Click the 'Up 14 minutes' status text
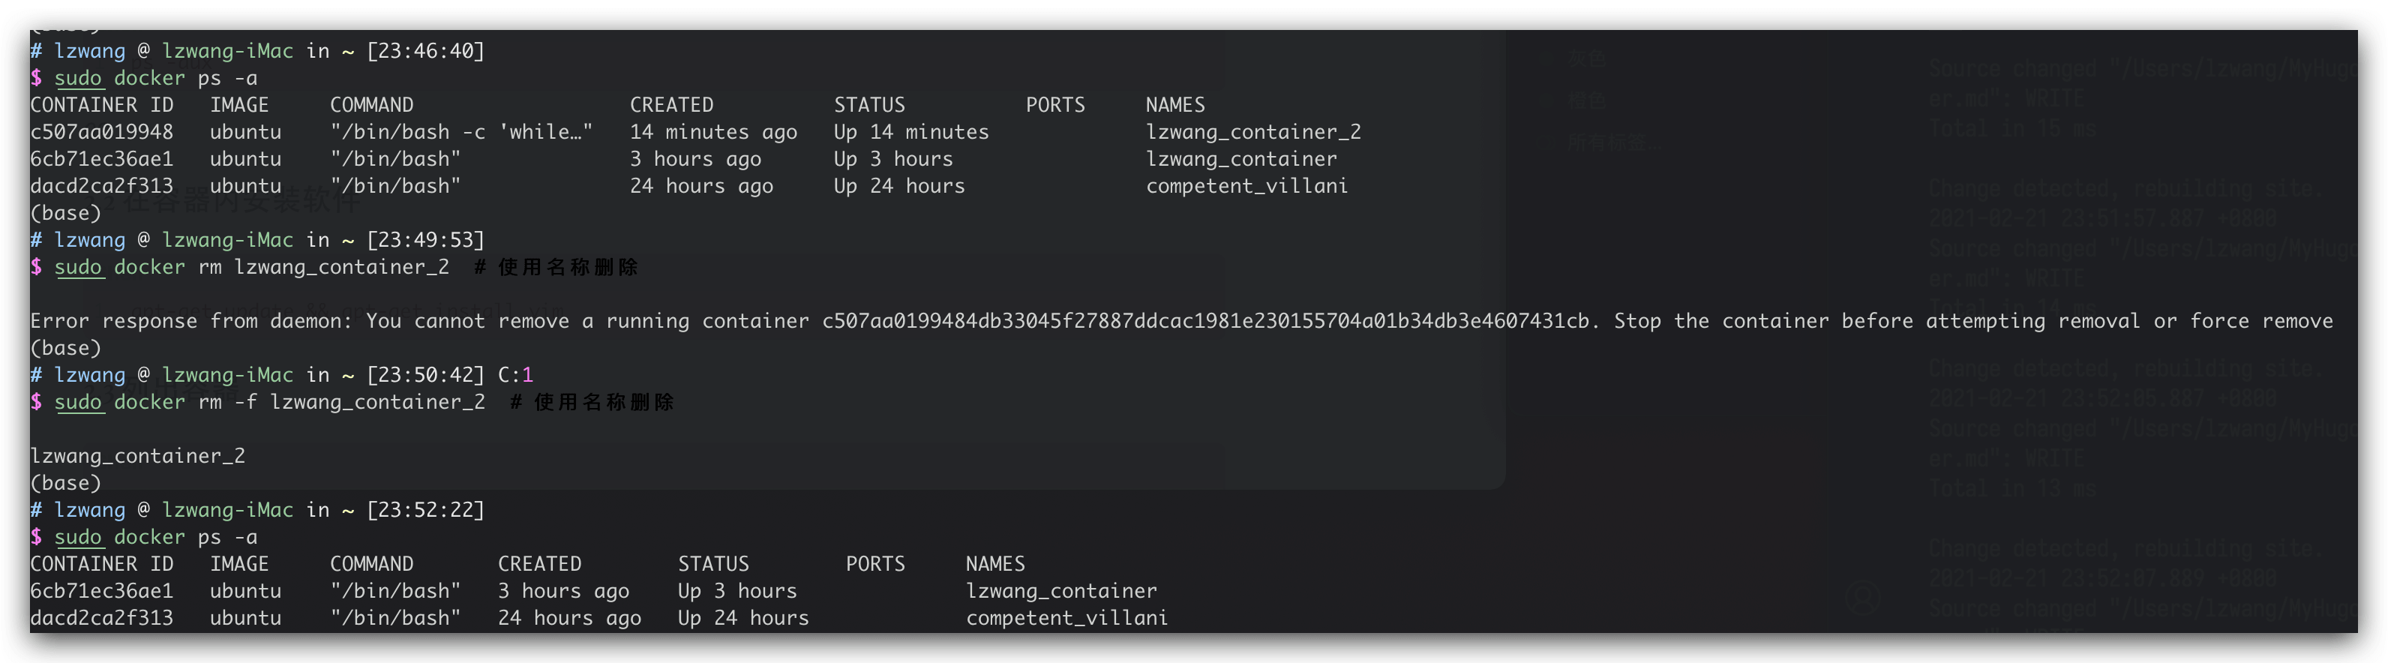The image size is (2388, 663). pos(911,132)
